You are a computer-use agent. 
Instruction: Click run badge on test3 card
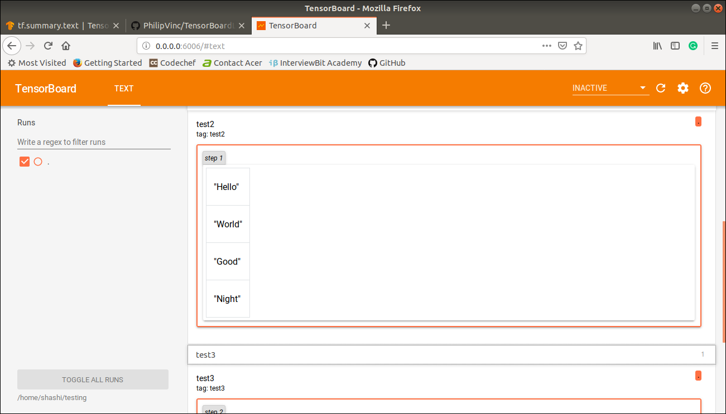(x=698, y=376)
